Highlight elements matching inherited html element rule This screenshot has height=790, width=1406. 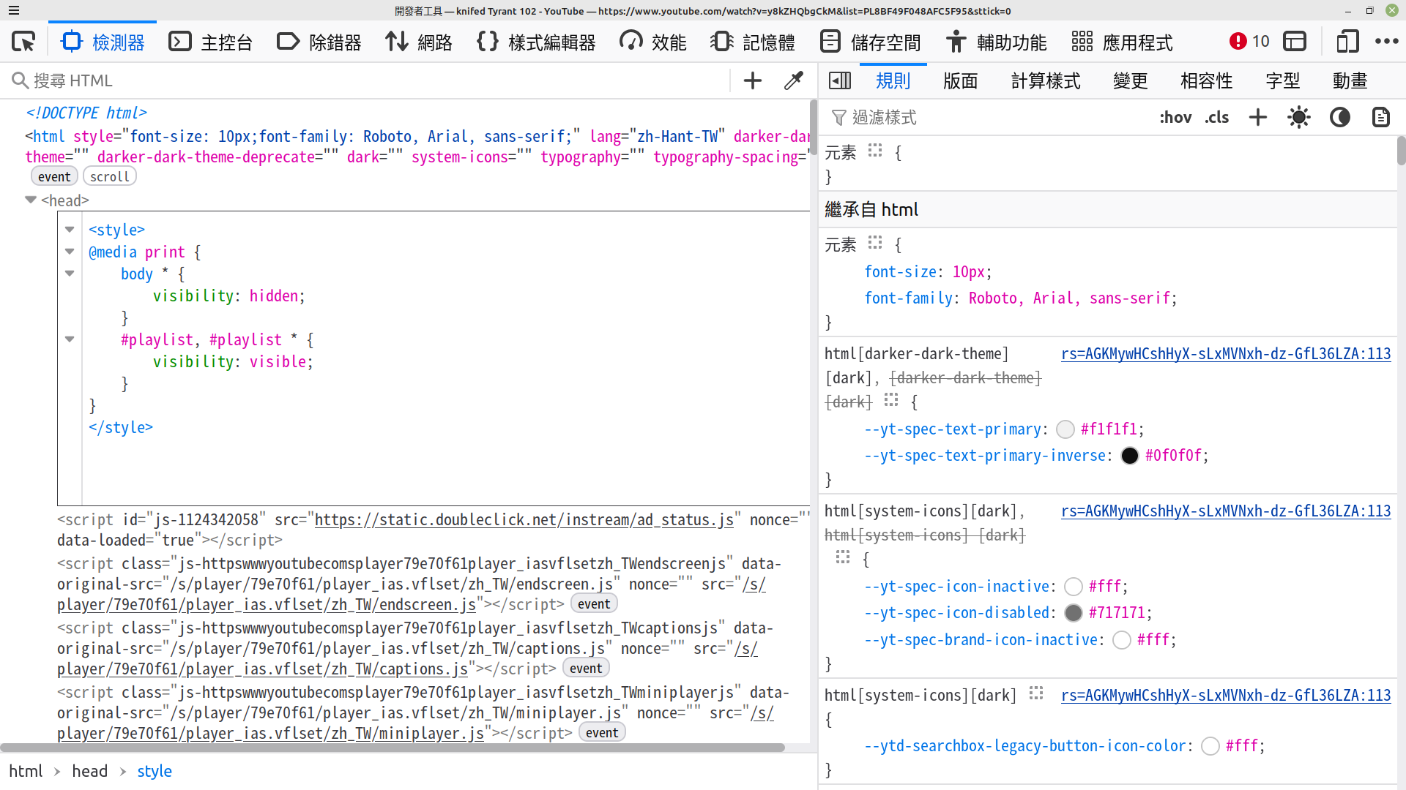(875, 243)
